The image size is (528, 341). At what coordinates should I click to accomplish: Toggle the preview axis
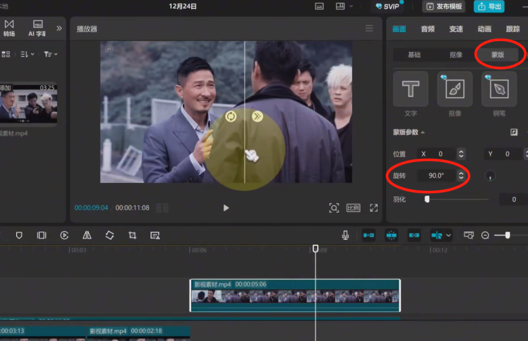pyautogui.click(x=437, y=235)
